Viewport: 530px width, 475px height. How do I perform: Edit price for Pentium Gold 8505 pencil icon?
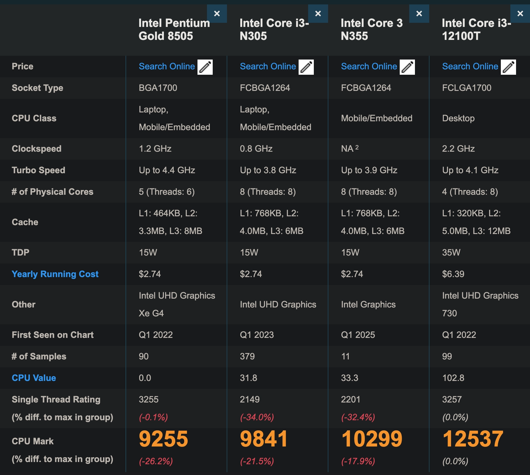[205, 67]
